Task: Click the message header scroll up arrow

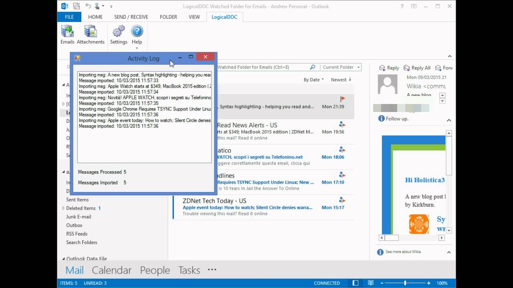Action: 442,95
